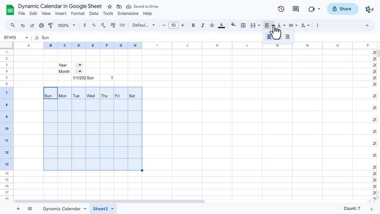This screenshot has height=214, width=380.
Task: Select the Wed header cell
Action: click(x=93, y=93)
